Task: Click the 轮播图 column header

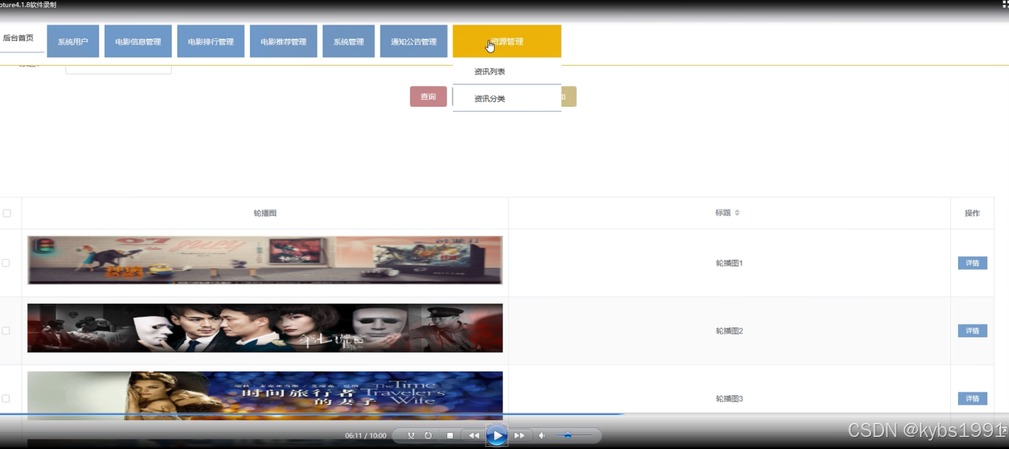Action: pyautogui.click(x=265, y=212)
